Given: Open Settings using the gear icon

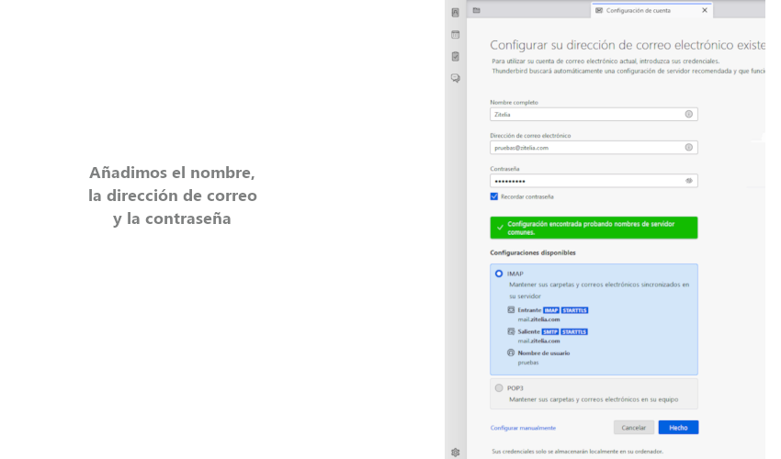Looking at the screenshot, I should (455, 452).
